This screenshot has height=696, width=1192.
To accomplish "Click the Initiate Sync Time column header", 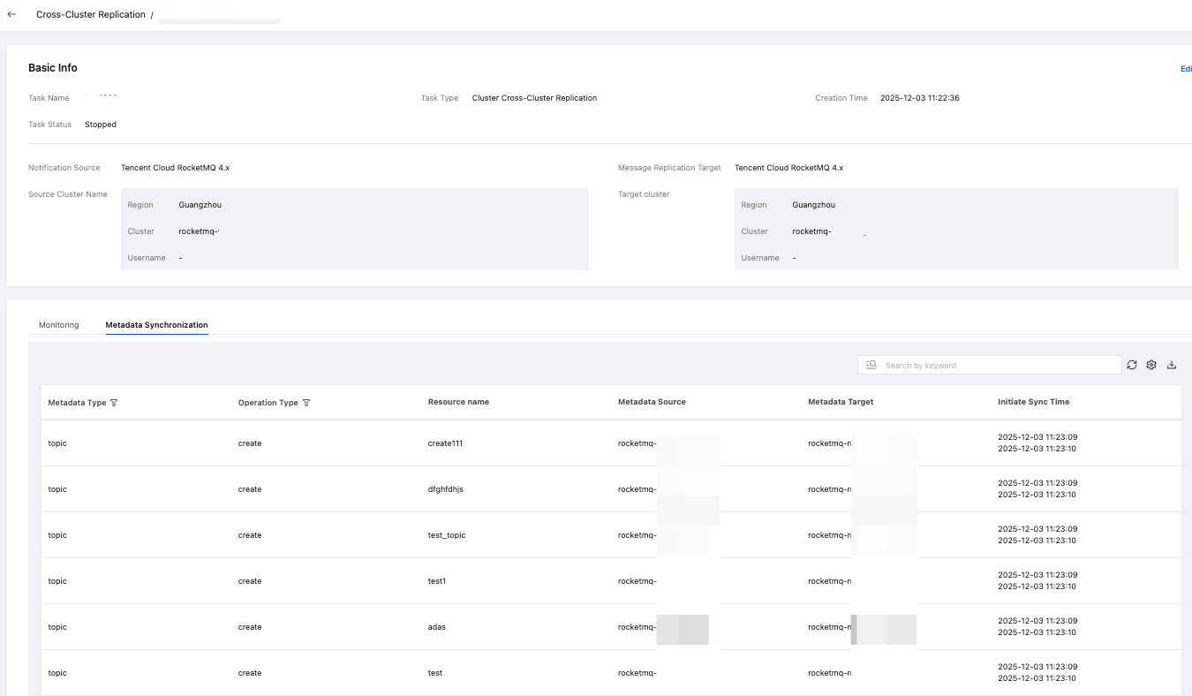I will pos(1033,402).
